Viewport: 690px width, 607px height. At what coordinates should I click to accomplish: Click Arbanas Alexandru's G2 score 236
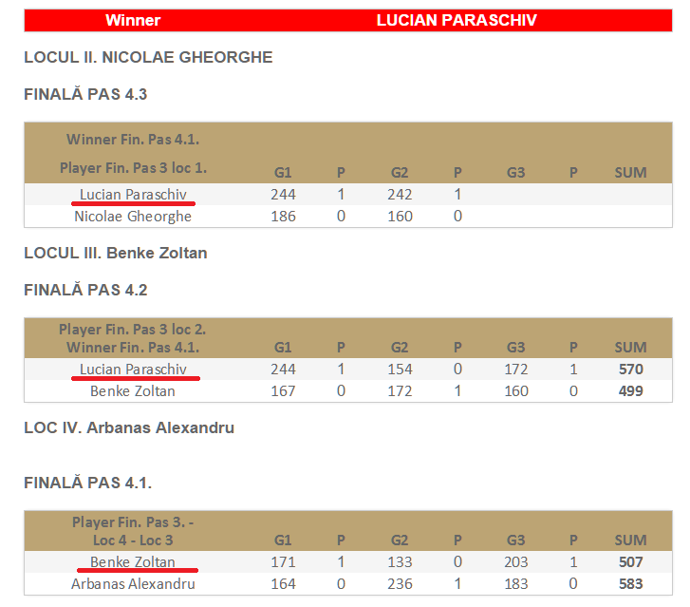400,584
